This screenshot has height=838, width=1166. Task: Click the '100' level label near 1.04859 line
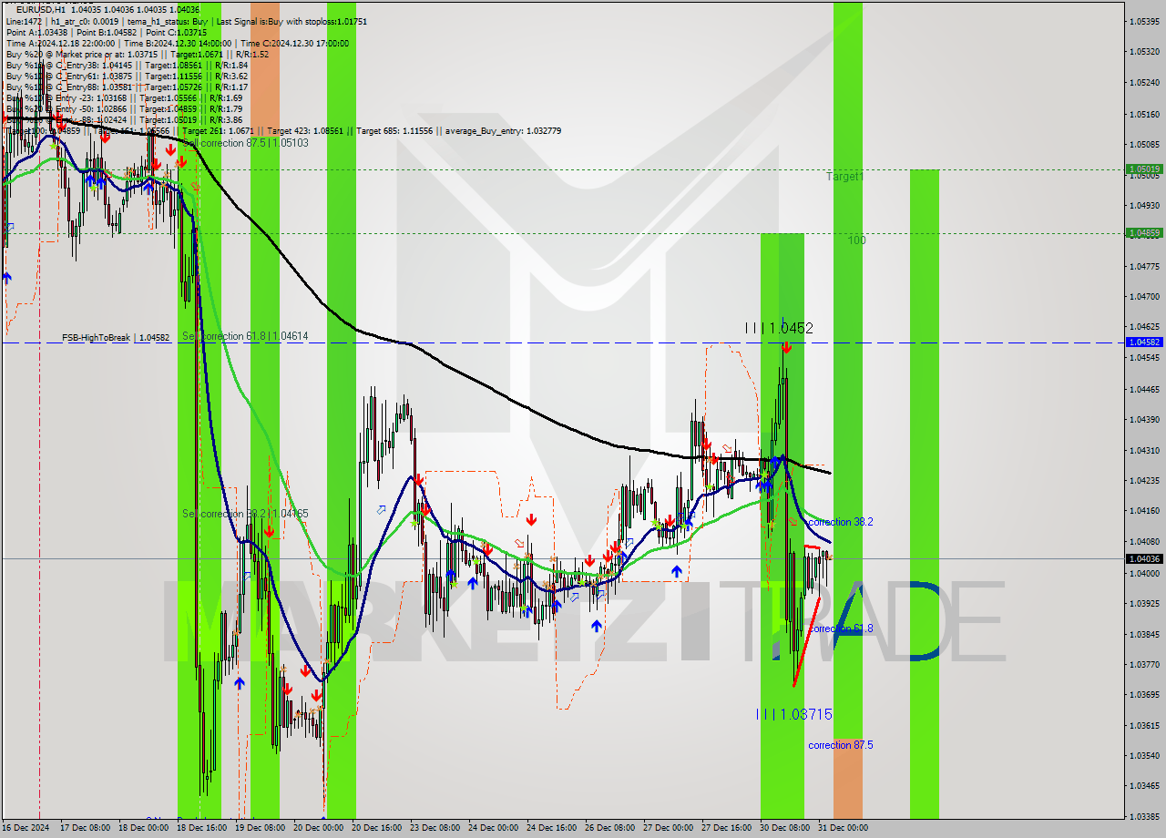click(x=856, y=240)
